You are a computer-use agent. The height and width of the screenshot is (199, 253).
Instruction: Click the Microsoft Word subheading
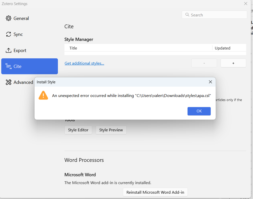pos(80,175)
